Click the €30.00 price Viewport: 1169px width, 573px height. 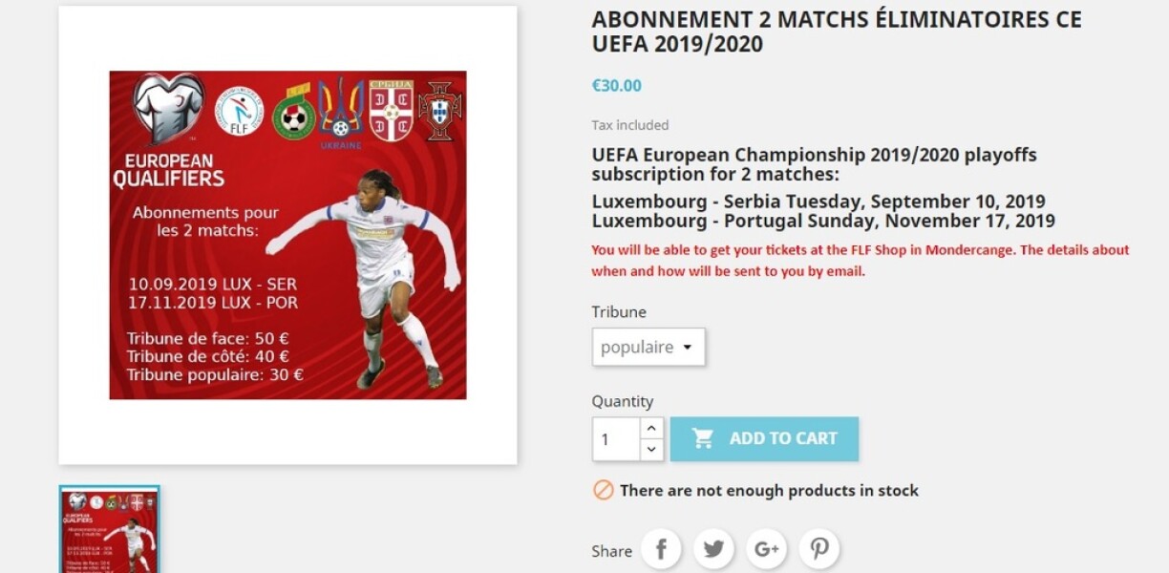coord(617,86)
